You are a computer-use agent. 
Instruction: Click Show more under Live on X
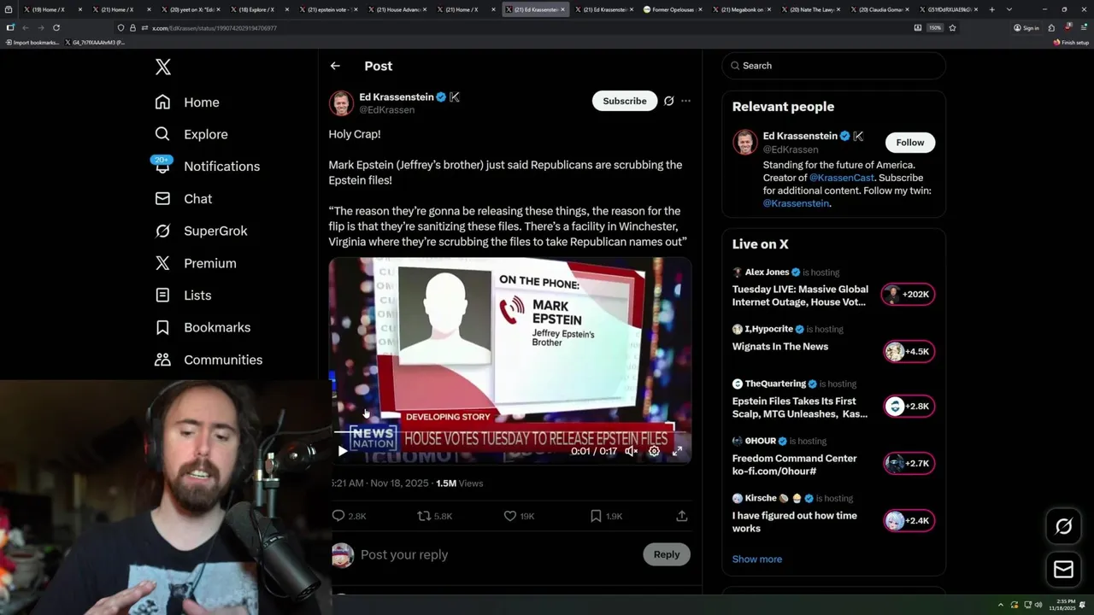[756, 559]
